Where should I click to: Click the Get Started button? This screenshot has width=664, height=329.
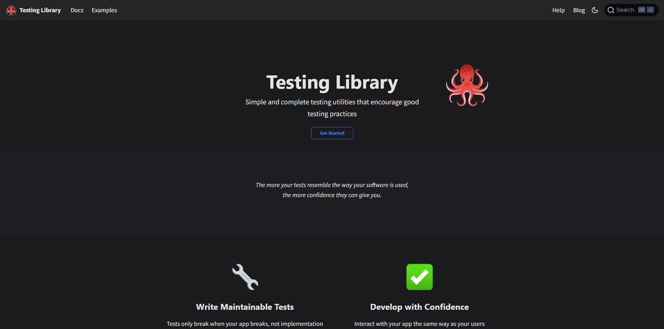(332, 133)
